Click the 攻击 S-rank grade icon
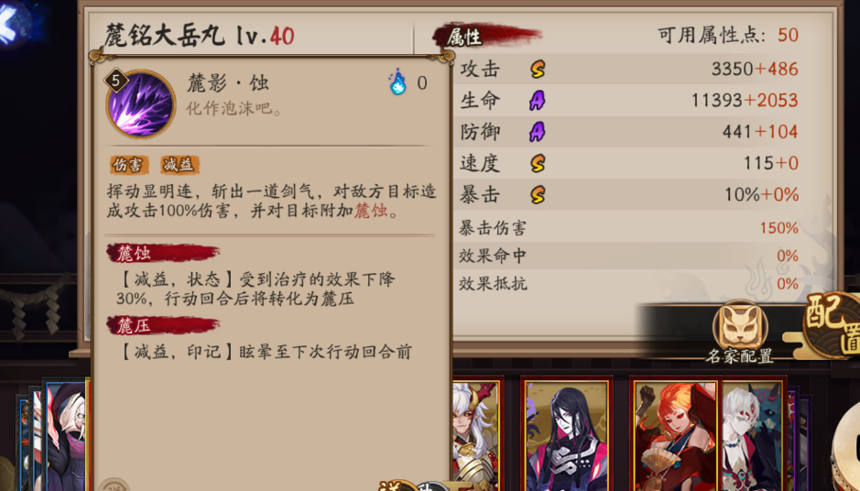 coord(538,69)
